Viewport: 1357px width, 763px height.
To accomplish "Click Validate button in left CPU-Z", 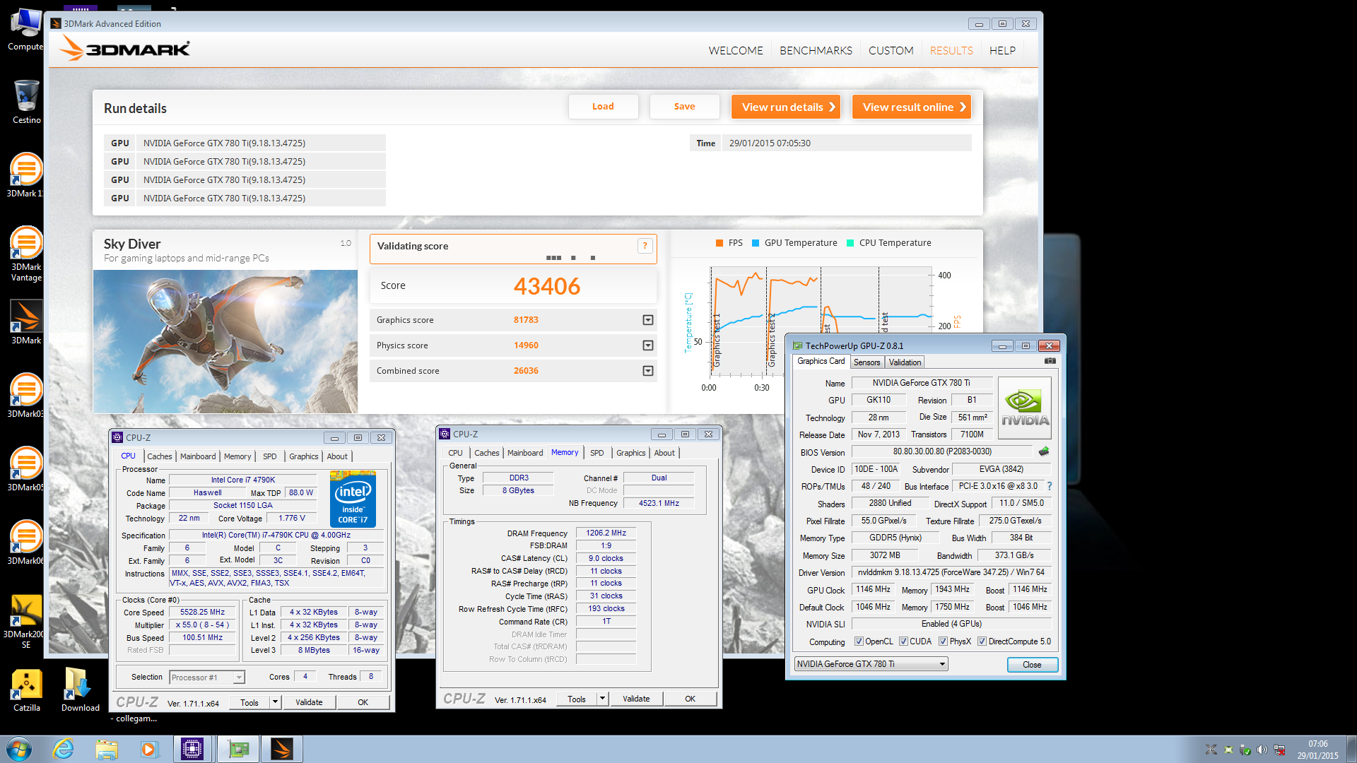I will (x=309, y=702).
